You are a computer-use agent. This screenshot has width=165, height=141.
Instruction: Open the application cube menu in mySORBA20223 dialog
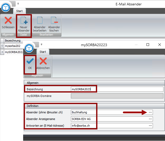pyautogui.click(x=29, y=48)
